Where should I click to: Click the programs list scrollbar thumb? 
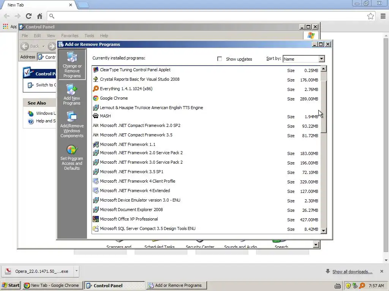coord(324,106)
